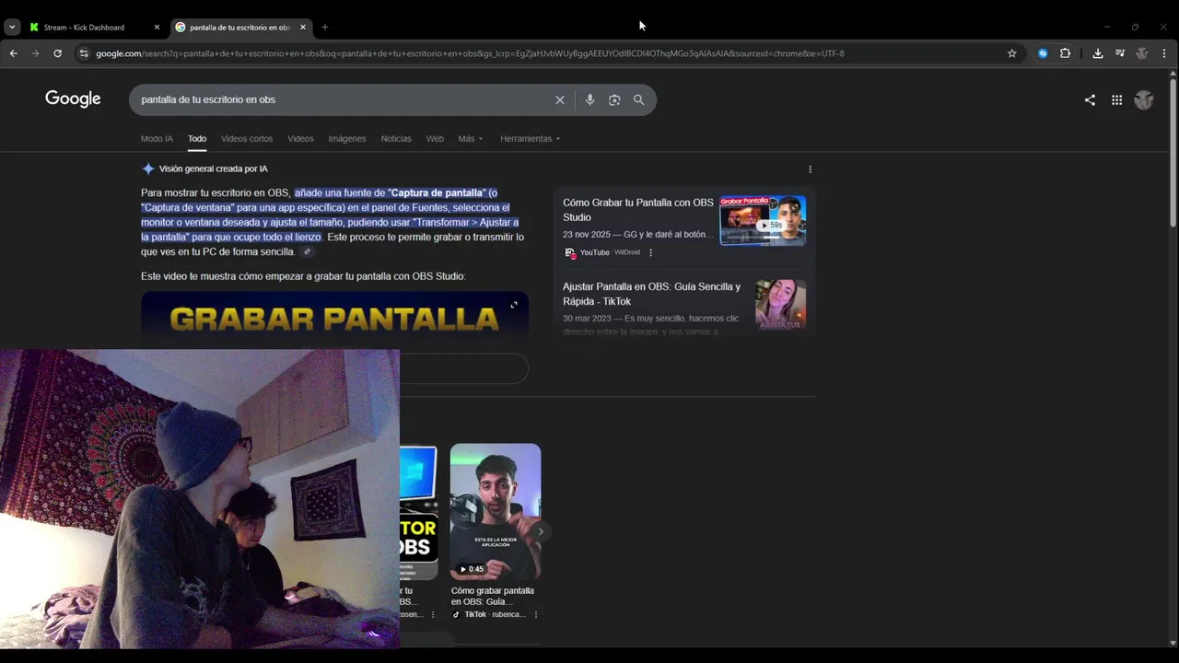Expand the Herramientas dropdown

coord(530,139)
